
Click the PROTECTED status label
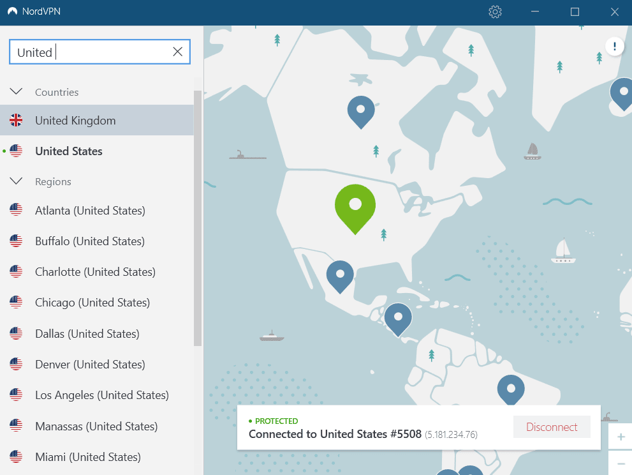[277, 421]
